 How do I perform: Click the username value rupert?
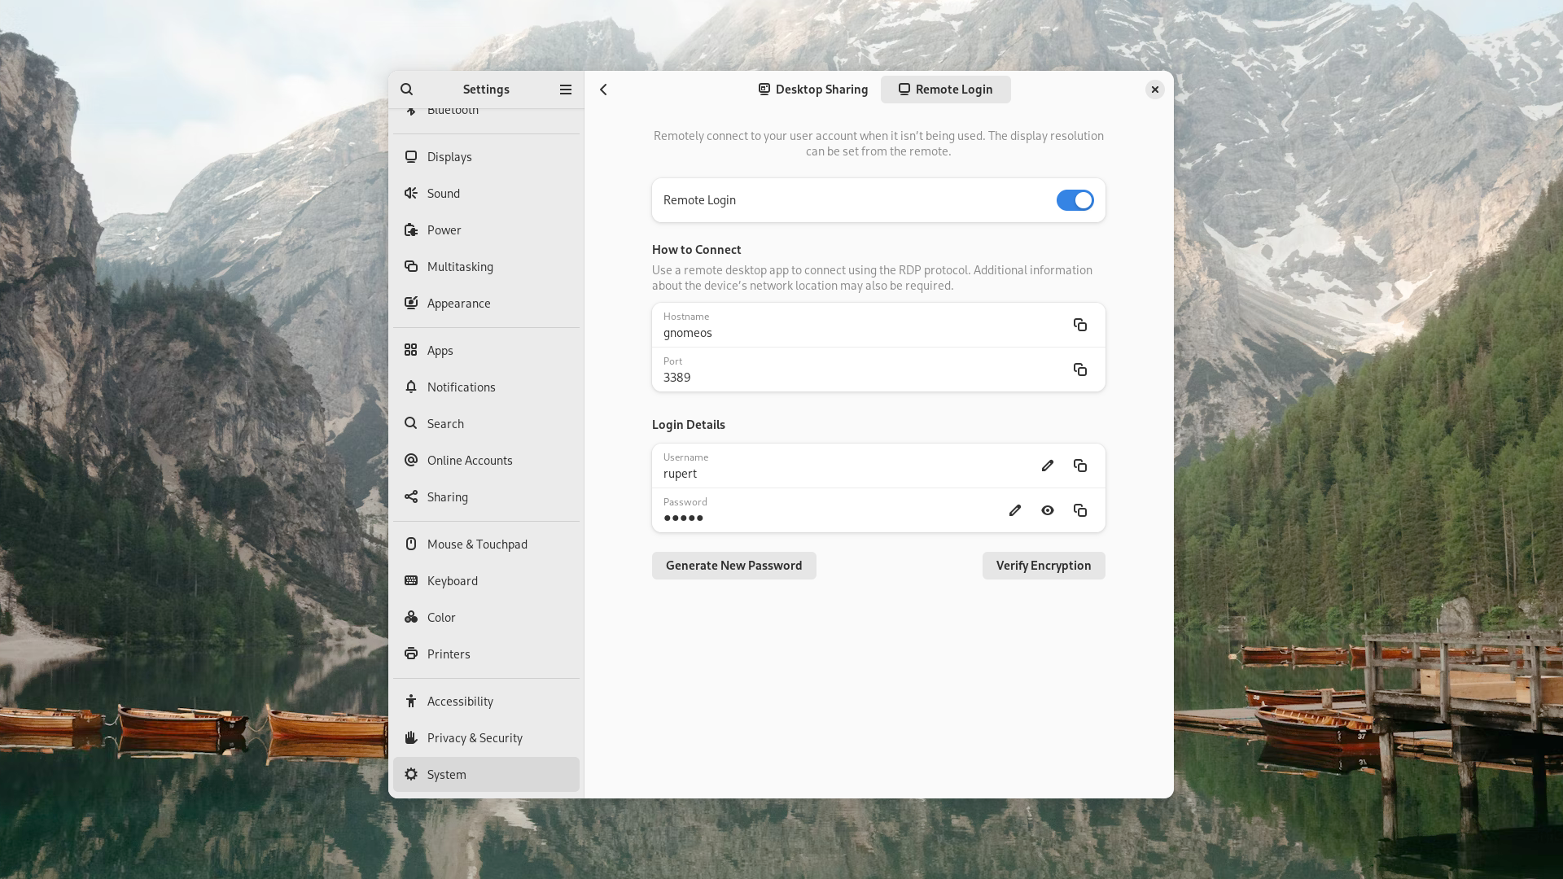[680, 474]
